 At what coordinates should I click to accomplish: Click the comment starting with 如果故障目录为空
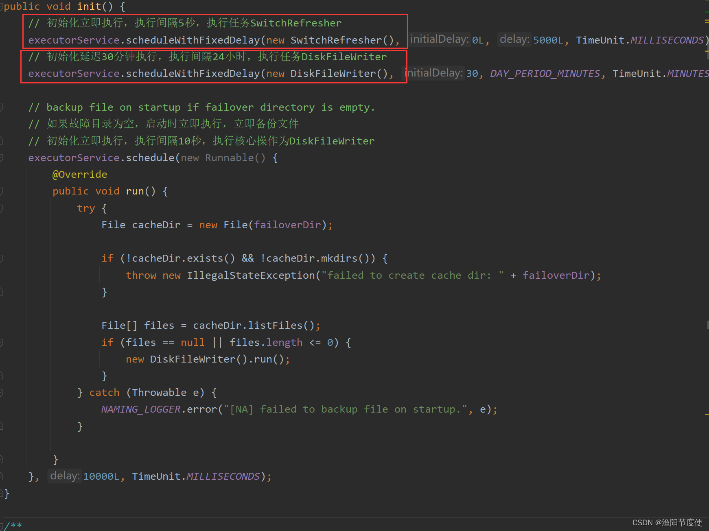[164, 124]
